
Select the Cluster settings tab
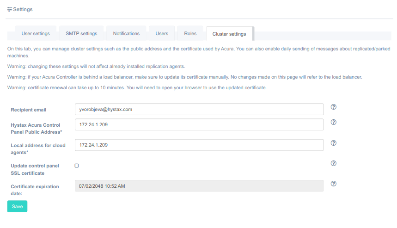(229, 34)
